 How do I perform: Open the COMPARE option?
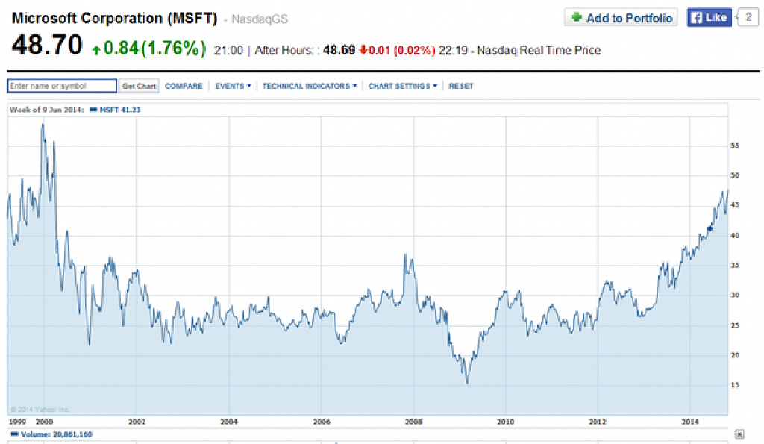(x=184, y=86)
